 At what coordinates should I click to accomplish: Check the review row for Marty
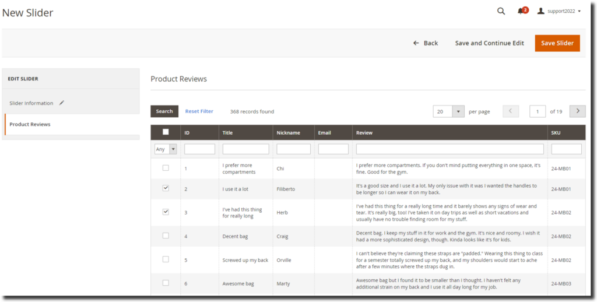pos(166,283)
